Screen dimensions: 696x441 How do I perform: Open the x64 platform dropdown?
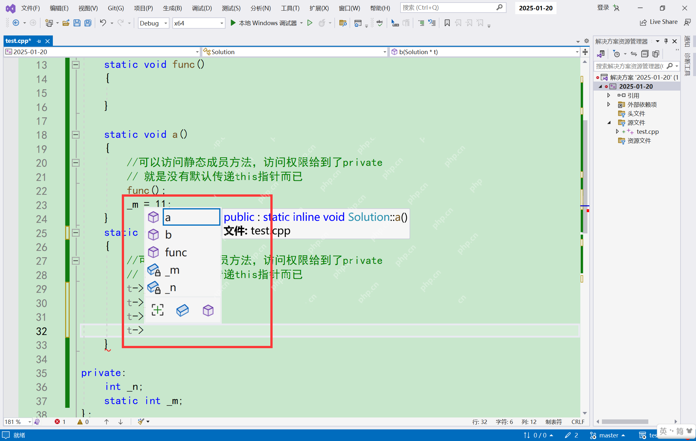tap(221, 23)
